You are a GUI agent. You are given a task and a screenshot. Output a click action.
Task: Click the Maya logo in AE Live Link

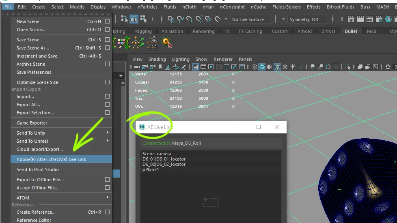coord(142,127)
